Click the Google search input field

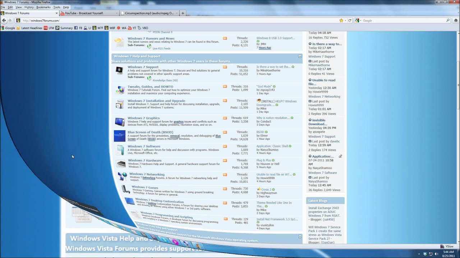403,20
